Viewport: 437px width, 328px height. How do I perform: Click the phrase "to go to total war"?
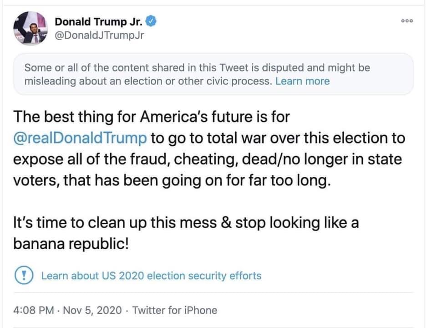point(214,138)
